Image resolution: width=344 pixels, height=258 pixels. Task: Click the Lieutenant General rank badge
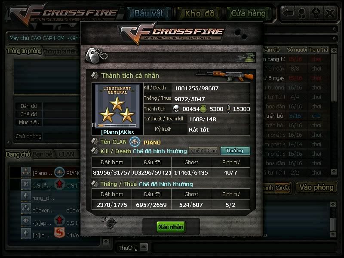pyautogui.click(x=117, y=106)
